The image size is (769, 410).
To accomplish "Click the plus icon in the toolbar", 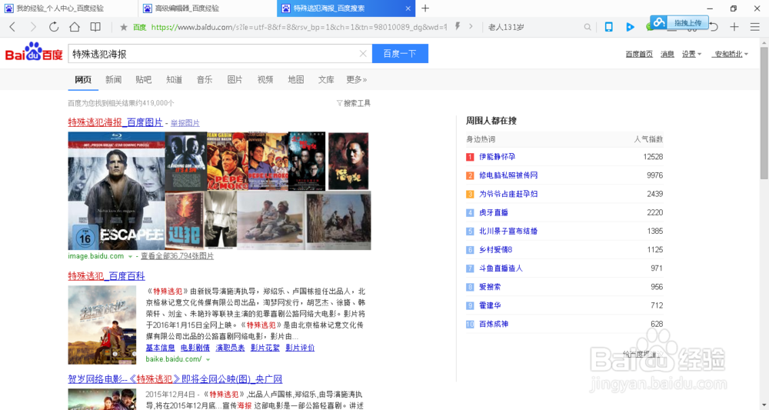I will [x=734, y=27].
